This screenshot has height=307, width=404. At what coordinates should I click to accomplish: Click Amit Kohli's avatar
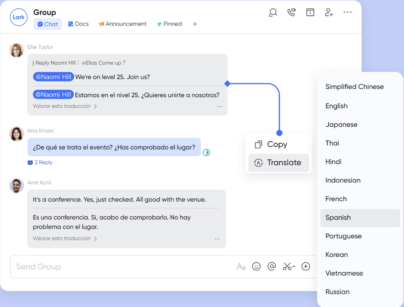17,186
